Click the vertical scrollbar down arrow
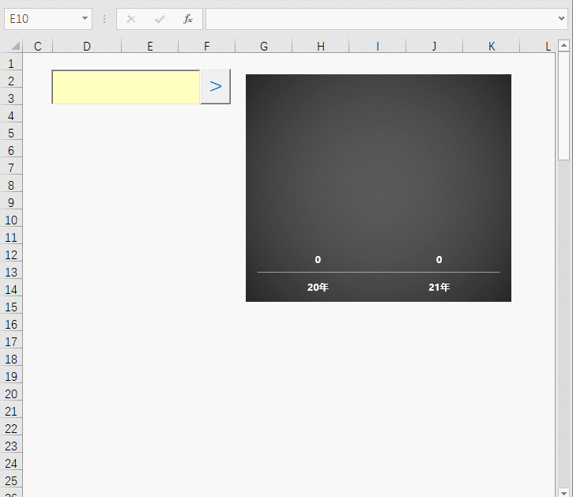Image resolution: width=573 pixels, height=497 pixels. pos(564,492)
